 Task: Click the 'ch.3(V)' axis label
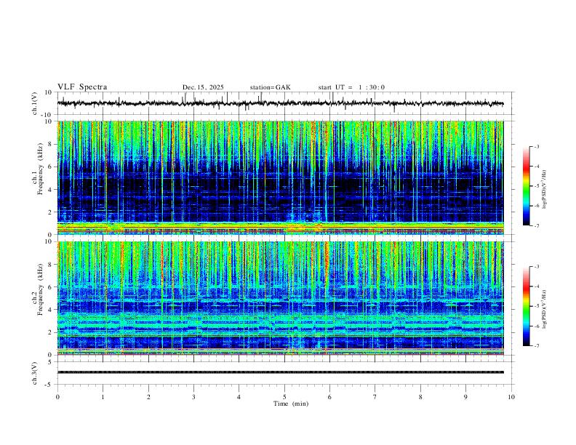[x=35, y=373]
